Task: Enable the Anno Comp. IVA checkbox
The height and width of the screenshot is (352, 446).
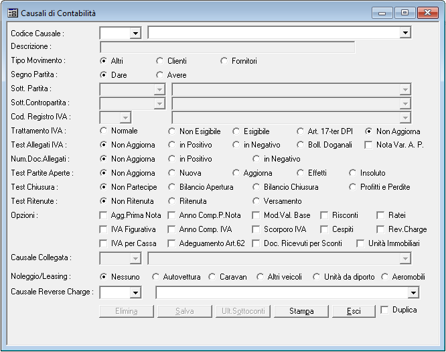Action: [171, 229]
